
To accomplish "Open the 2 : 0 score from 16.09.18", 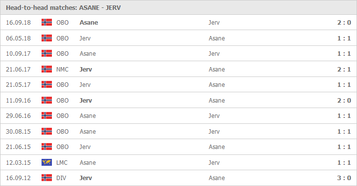I will (x=344, y=23).
